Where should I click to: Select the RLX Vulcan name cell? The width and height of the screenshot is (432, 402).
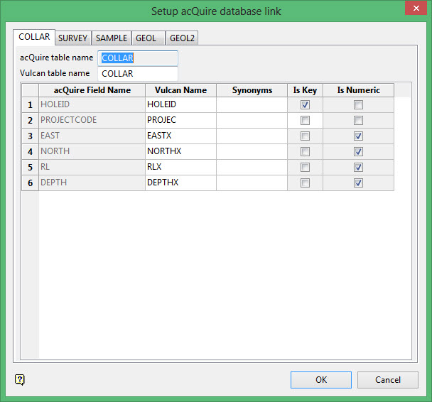(180, 167)
